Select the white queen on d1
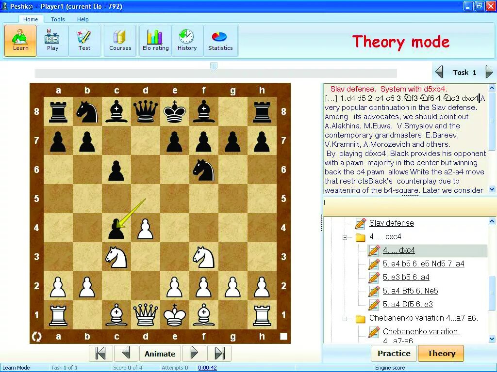497x372 pixels. coord(146,315)
